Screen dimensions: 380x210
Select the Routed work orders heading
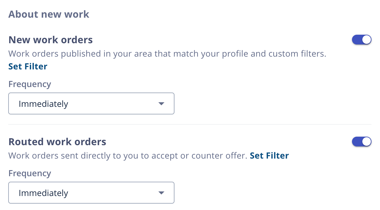click(x=57, y=142)
